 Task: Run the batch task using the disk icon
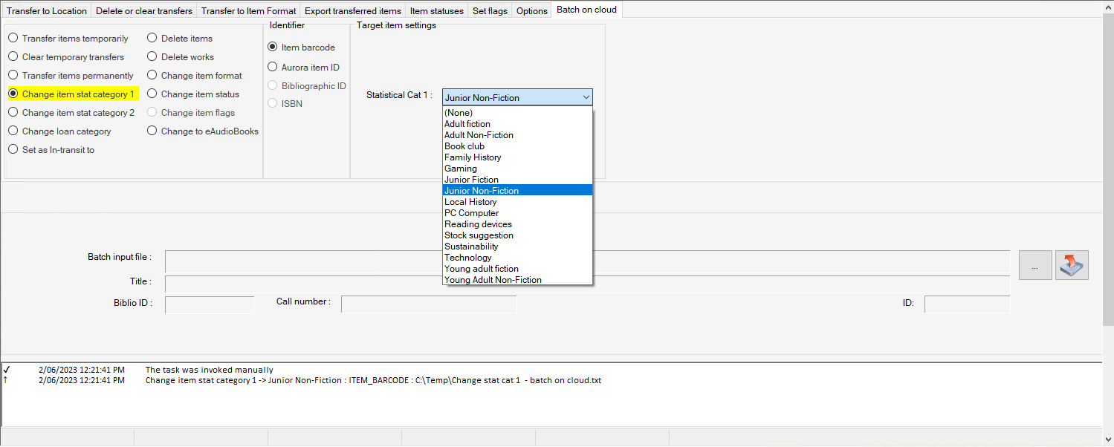[1071, 265]
